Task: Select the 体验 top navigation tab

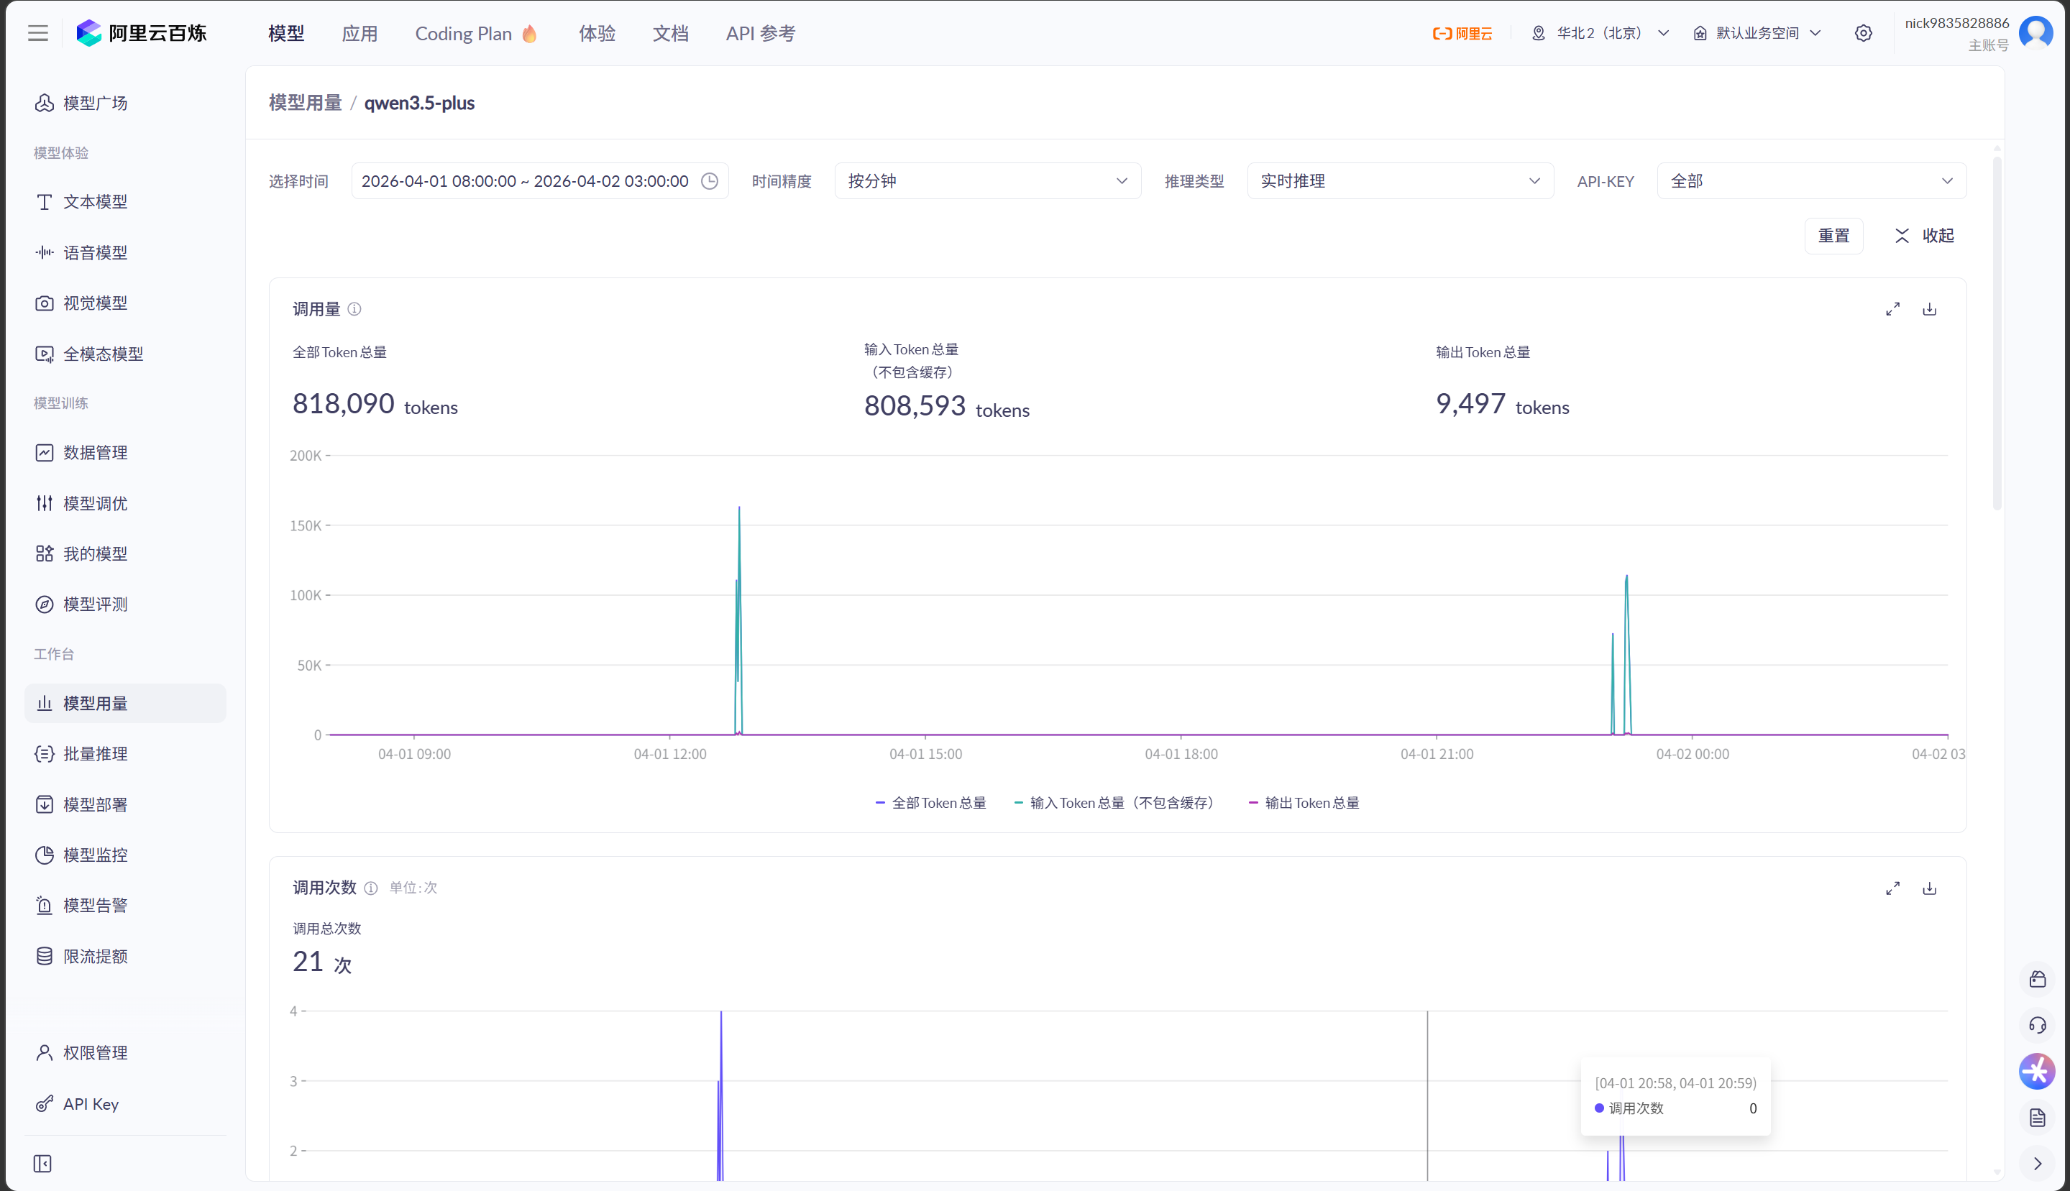Action: click(597, 34)
